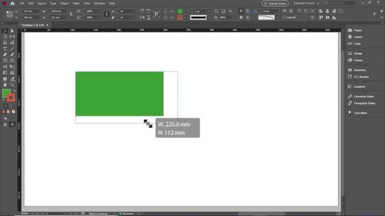Select the Scissors tool
This screenshot has height=216, width=385.
(5, 67)
